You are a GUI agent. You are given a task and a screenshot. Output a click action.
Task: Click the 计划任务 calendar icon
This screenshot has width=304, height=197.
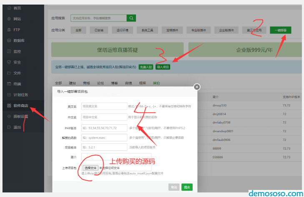click(x=9, y=95)
